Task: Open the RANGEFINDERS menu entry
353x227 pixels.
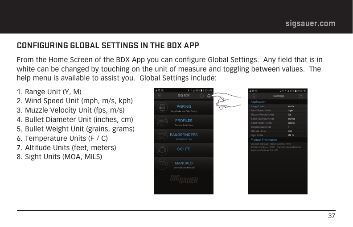Action: [184, 136]
